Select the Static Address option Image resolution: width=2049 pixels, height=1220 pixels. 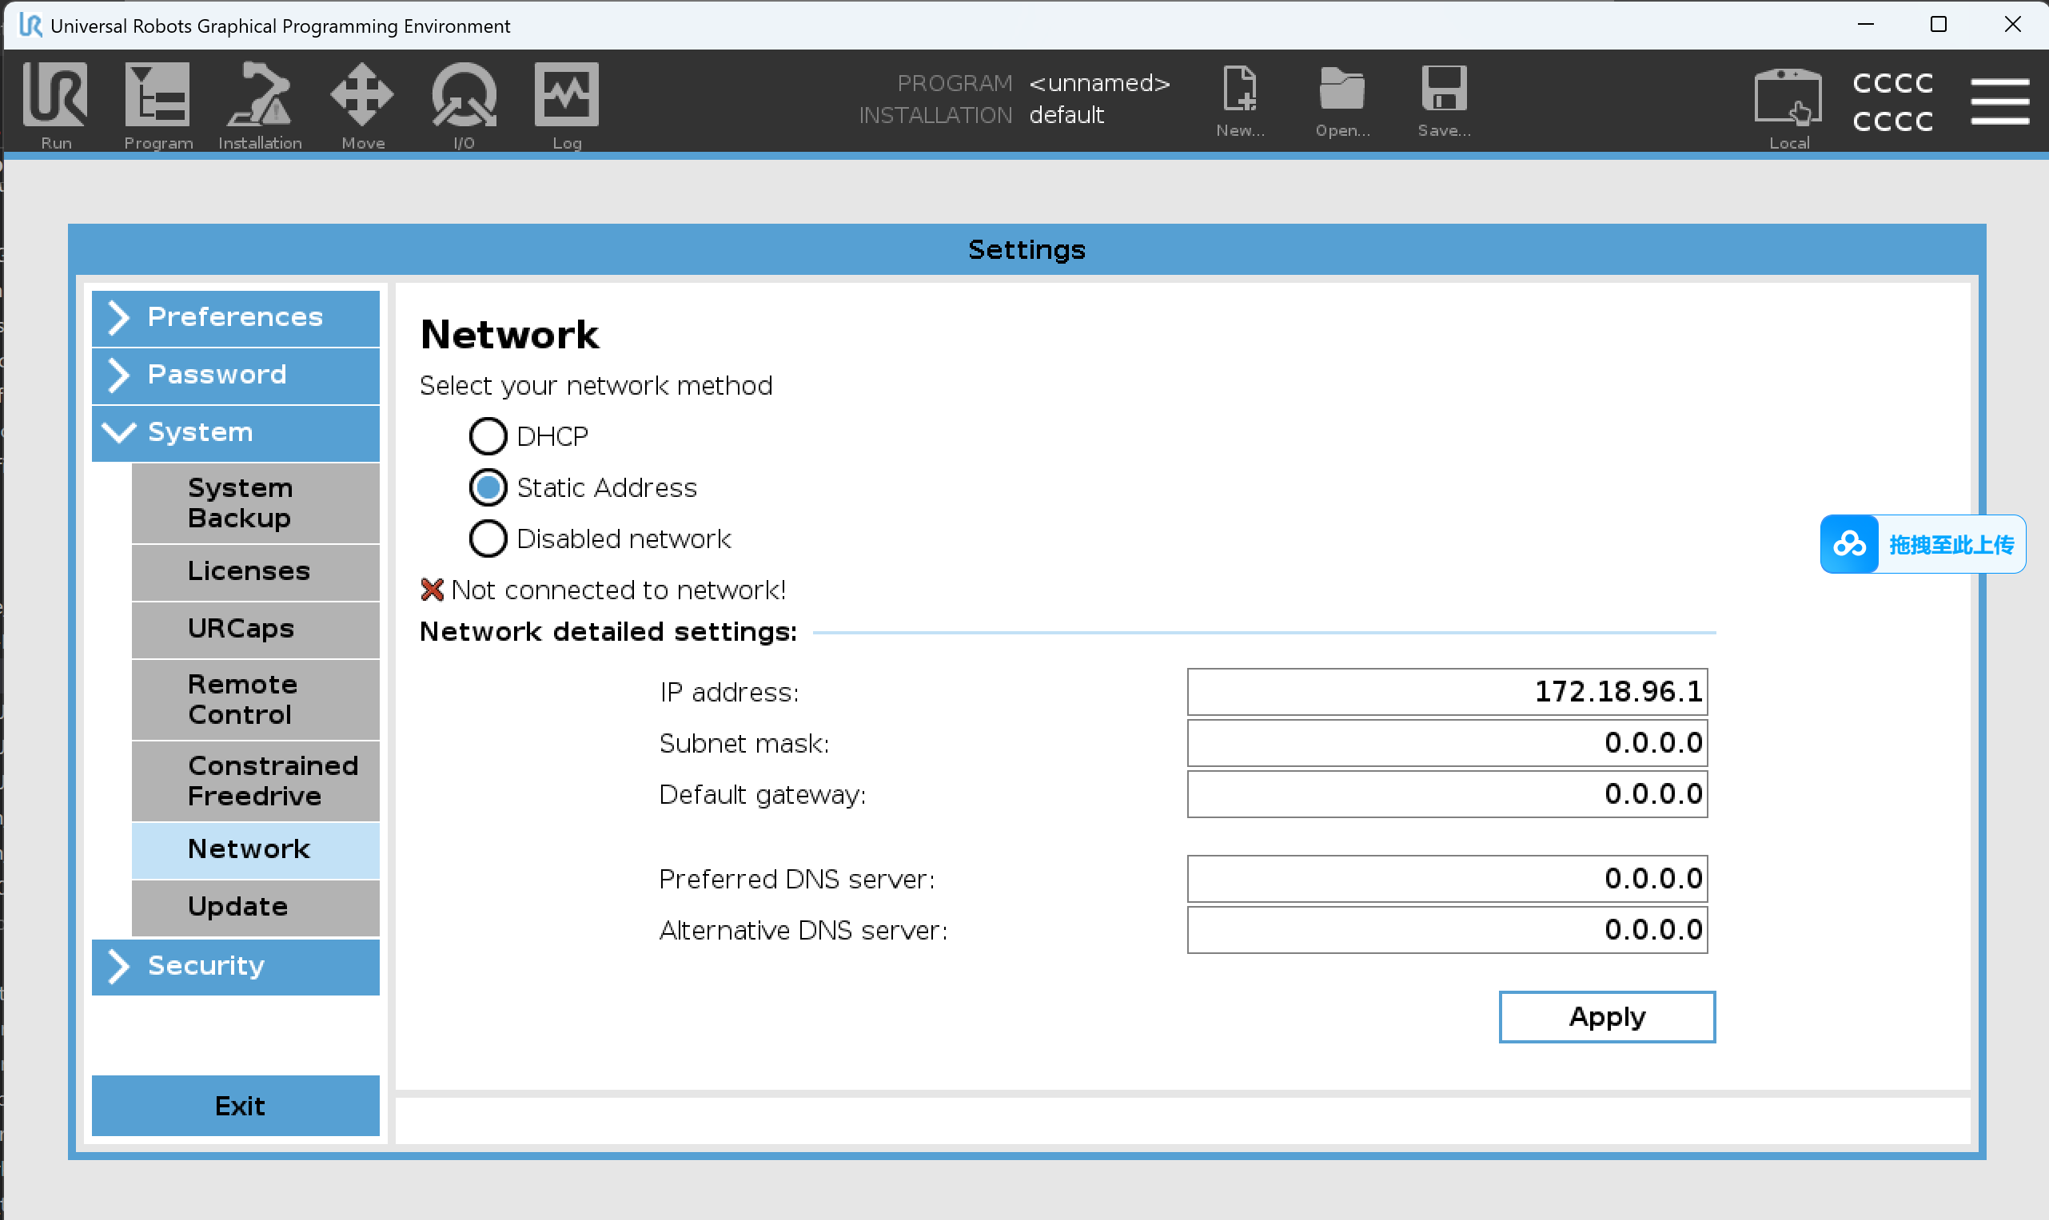[488, 488]
